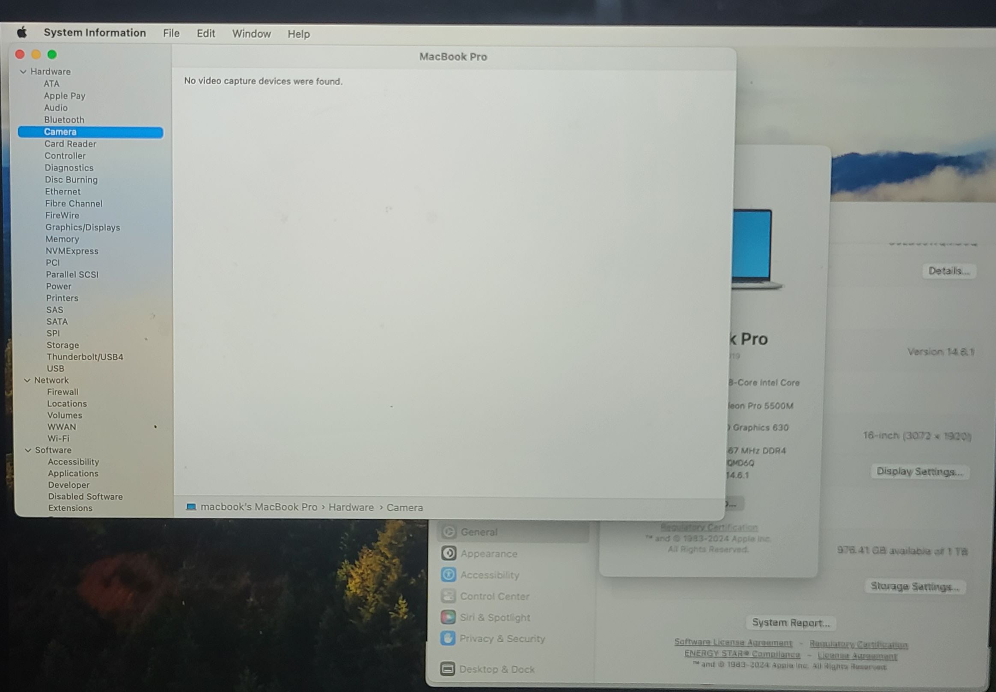The image size is (996, 692).
Task: Click the Accessibility sidebar icon
Action: pos(448,575)
